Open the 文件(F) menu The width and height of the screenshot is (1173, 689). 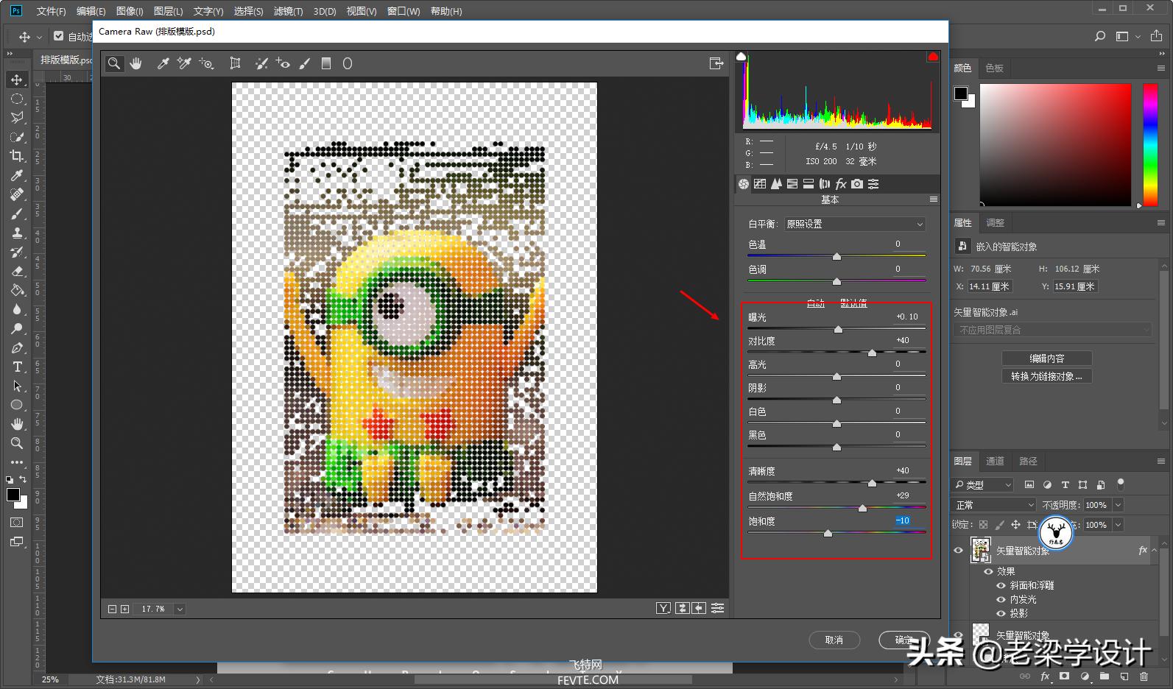51,11
